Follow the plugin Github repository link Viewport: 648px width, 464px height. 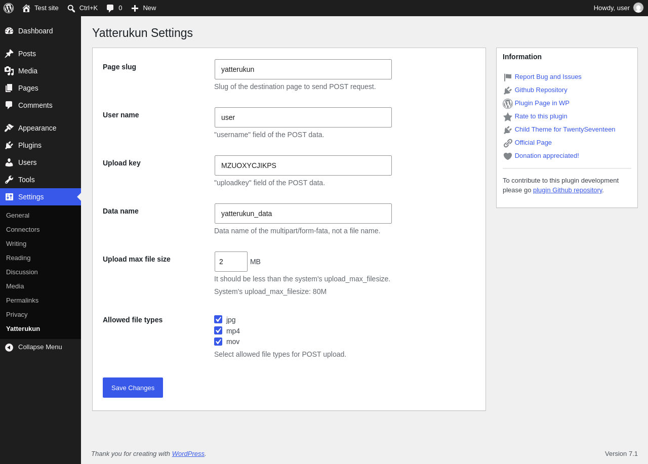point(568,190)
